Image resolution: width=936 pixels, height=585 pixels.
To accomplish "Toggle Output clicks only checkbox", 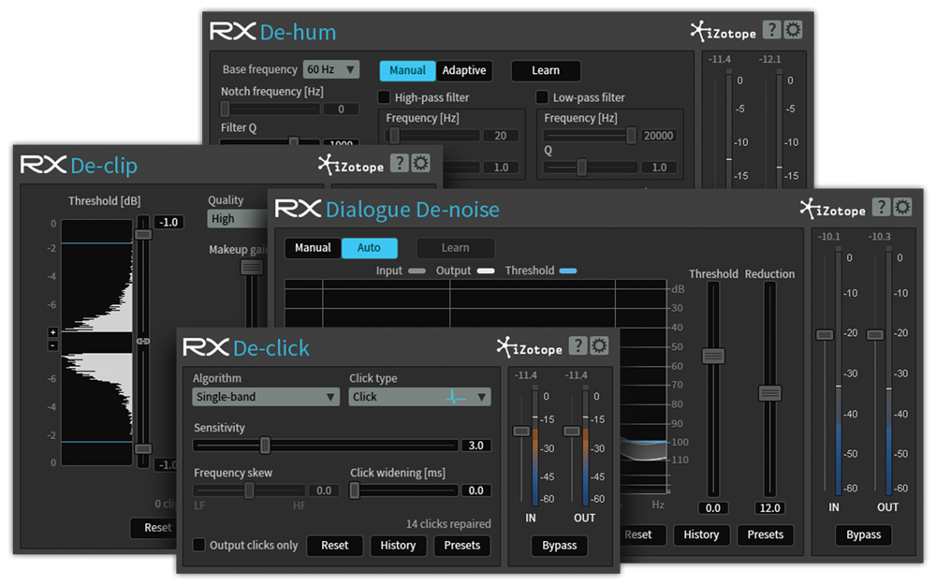I will point(198,545).
